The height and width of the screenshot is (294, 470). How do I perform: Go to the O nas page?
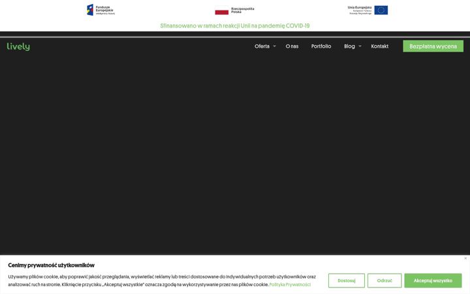pyautogui.click(x=292, y=46)
